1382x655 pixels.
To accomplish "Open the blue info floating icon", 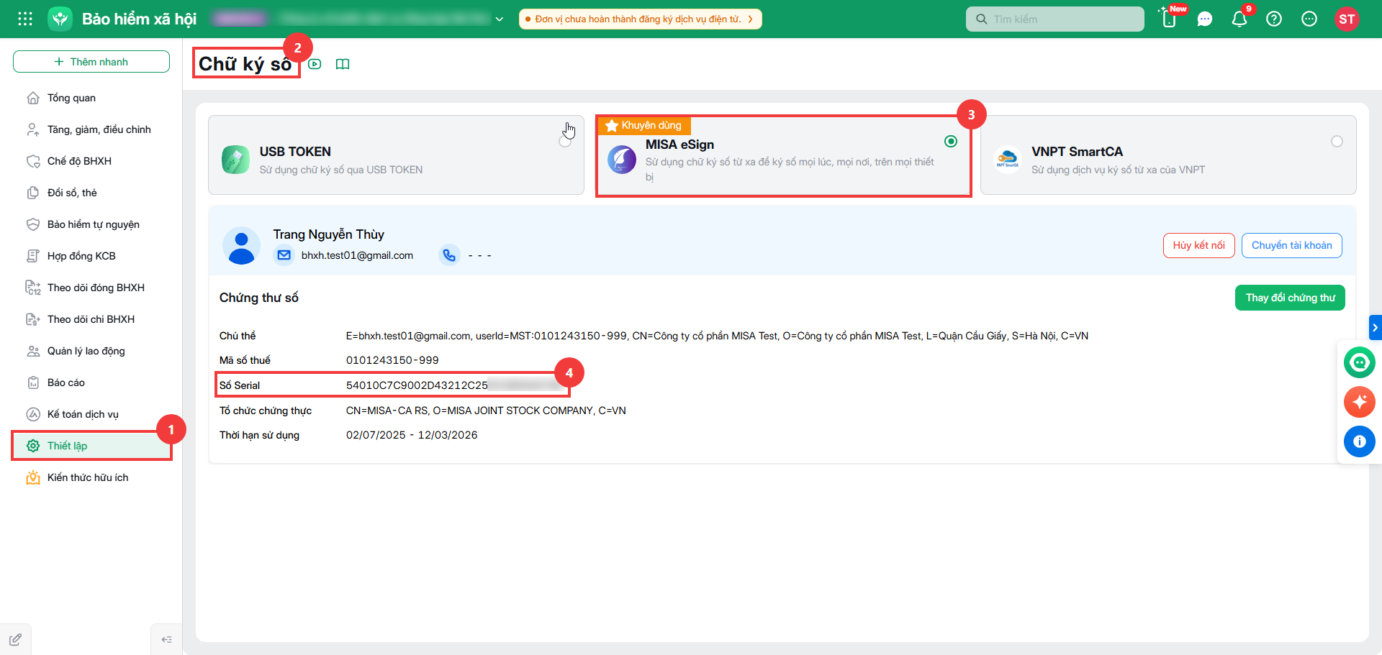I will [x=1360, y=441].
